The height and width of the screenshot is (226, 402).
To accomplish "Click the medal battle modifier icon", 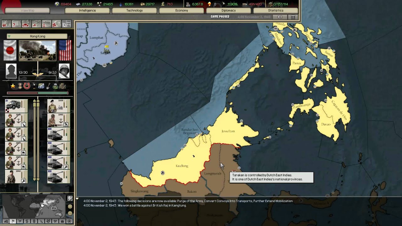I will click(20, 86).
